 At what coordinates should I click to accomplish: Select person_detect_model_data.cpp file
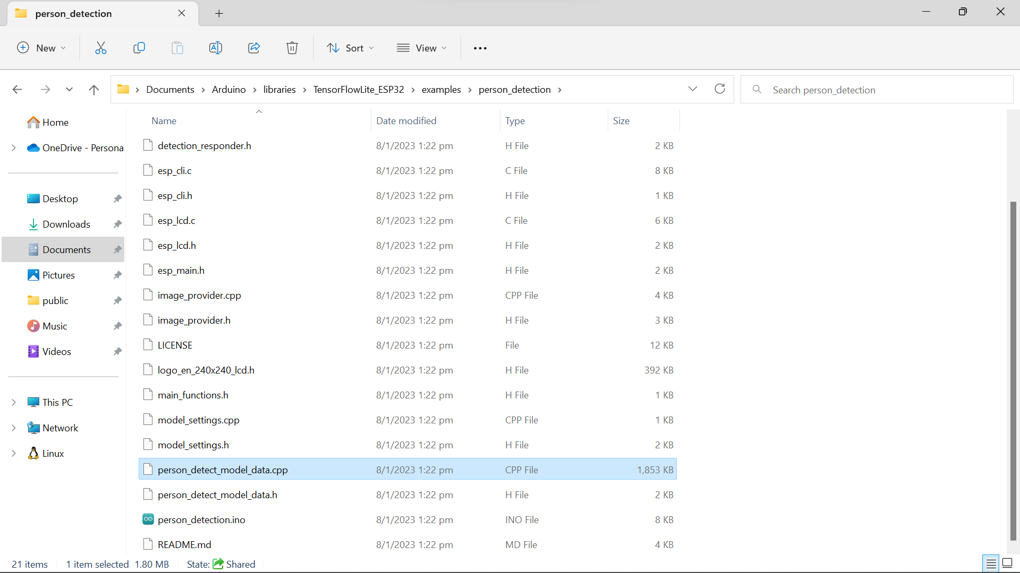pyautogui.click(x=223, y=470)
